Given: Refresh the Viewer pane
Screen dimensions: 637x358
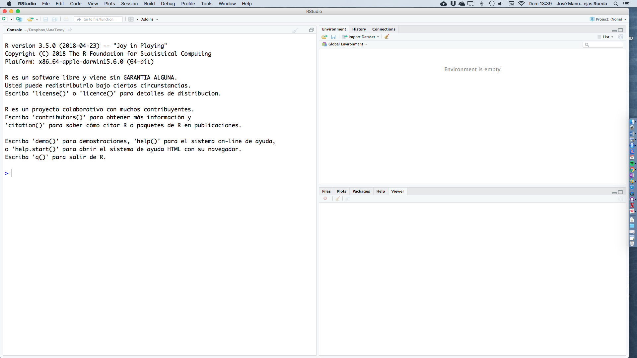Looking at the screenshot, I should point(620,199).
